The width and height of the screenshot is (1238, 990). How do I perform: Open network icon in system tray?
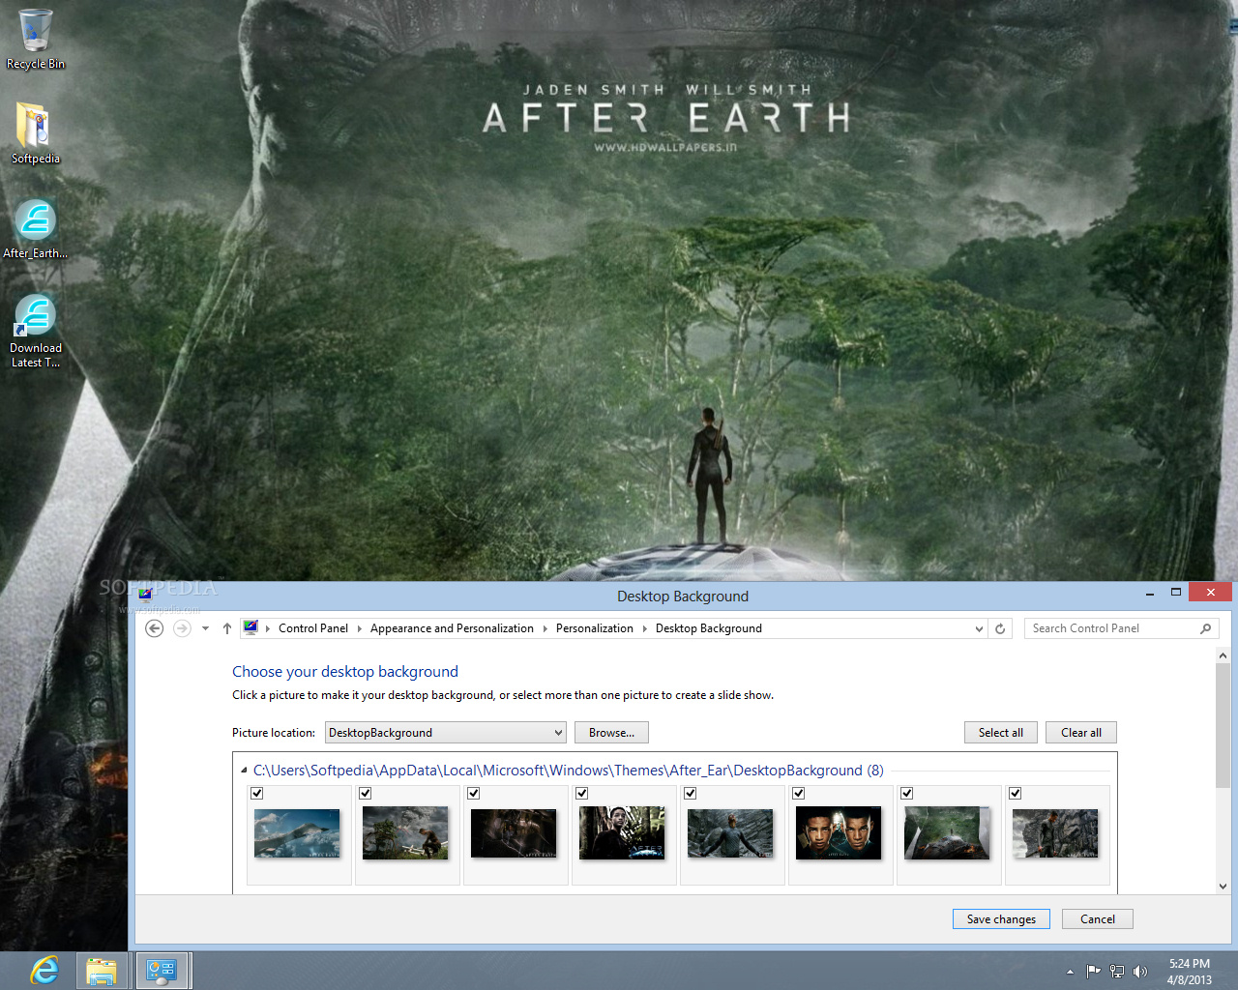pyautogui.click(x=1117, y=971)
